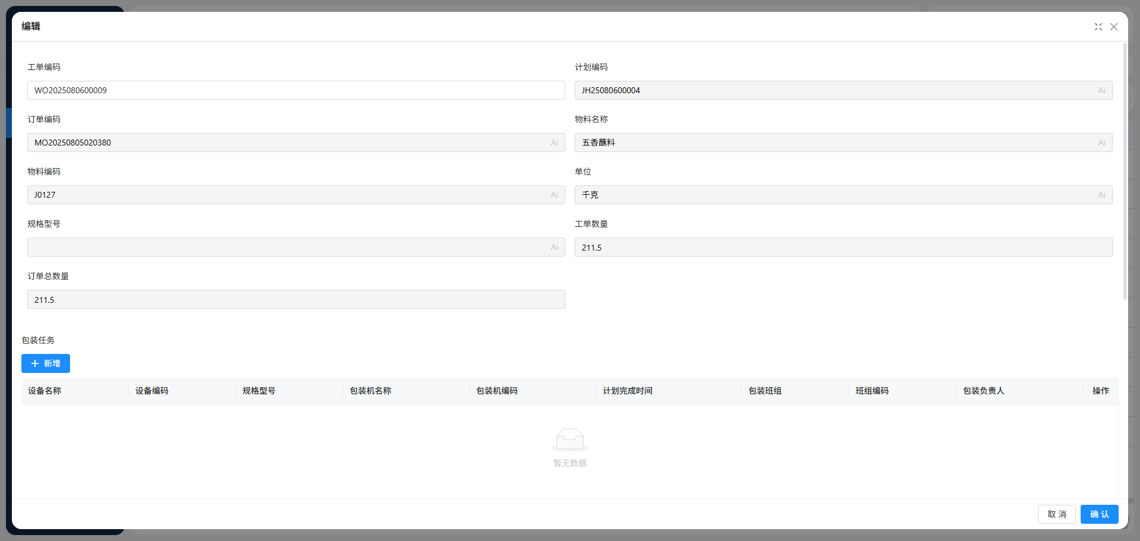
Task: Click the 订单编码 field showing MO20250805020380
Action: tap(296, 143)
